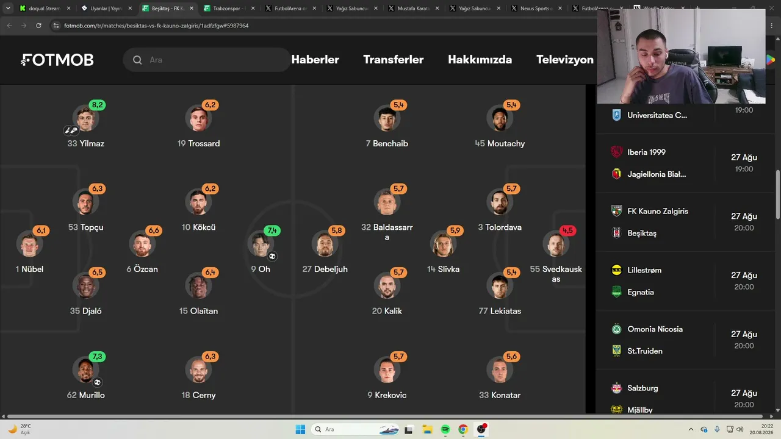Click Debeljuh's player avatar
The height and width of the screenshot is (439, 781).
click(x=325, y=244)
